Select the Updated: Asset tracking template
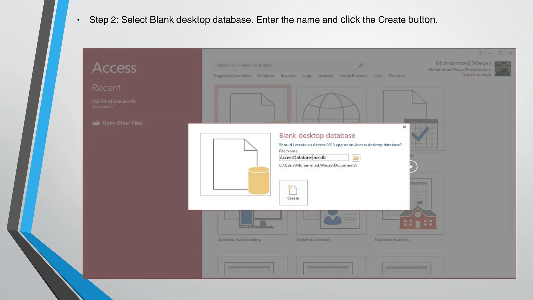The image size is (533, 300). pyautogui.click(x=253, y=226)
